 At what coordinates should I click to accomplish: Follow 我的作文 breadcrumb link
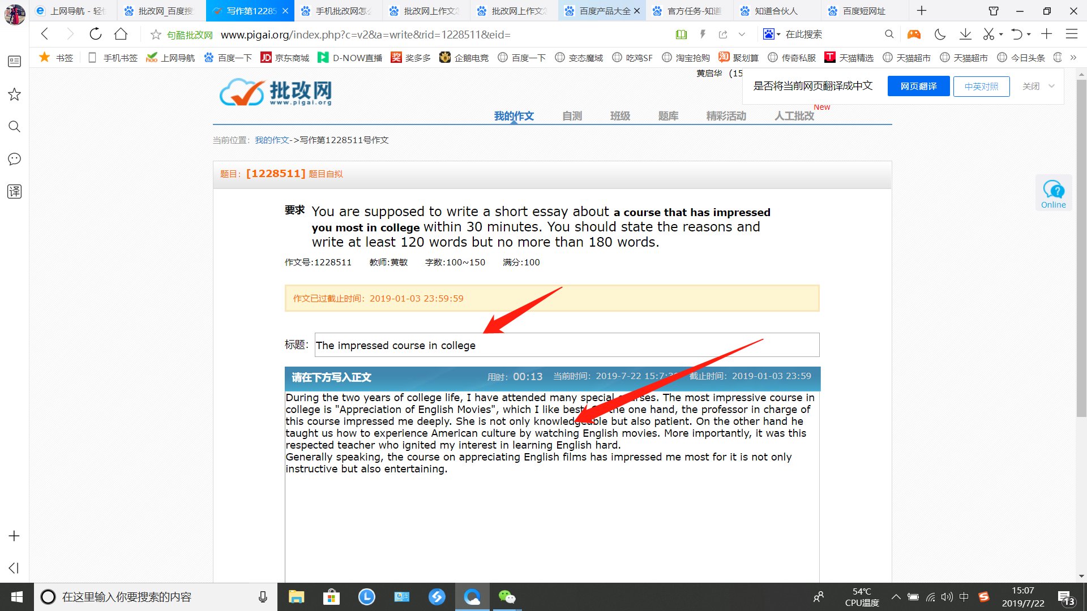[x=272, y=140]
